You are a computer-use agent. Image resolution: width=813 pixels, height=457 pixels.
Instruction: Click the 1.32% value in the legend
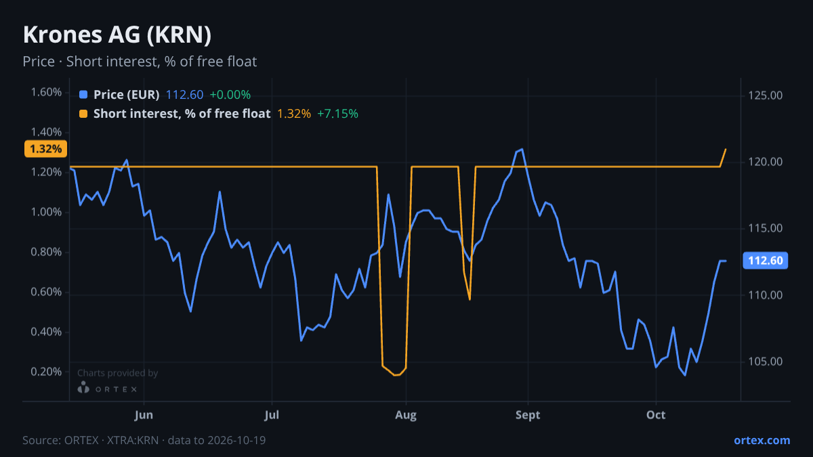pos(294,114)
